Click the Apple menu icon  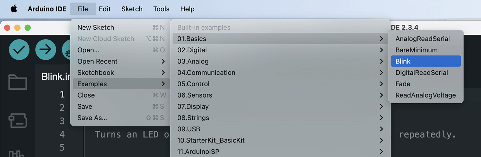pyautogui.click(x=14, y=9)
